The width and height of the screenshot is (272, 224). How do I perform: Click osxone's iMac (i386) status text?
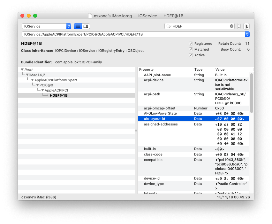click(39, 197)
